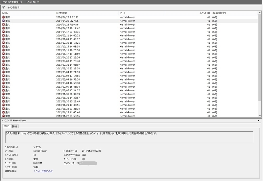Click critical icon for 2014/02/11 14:40:32 event
Image resolution: width=263 pixels, height=181 pixels.
[x=3, y=35]
